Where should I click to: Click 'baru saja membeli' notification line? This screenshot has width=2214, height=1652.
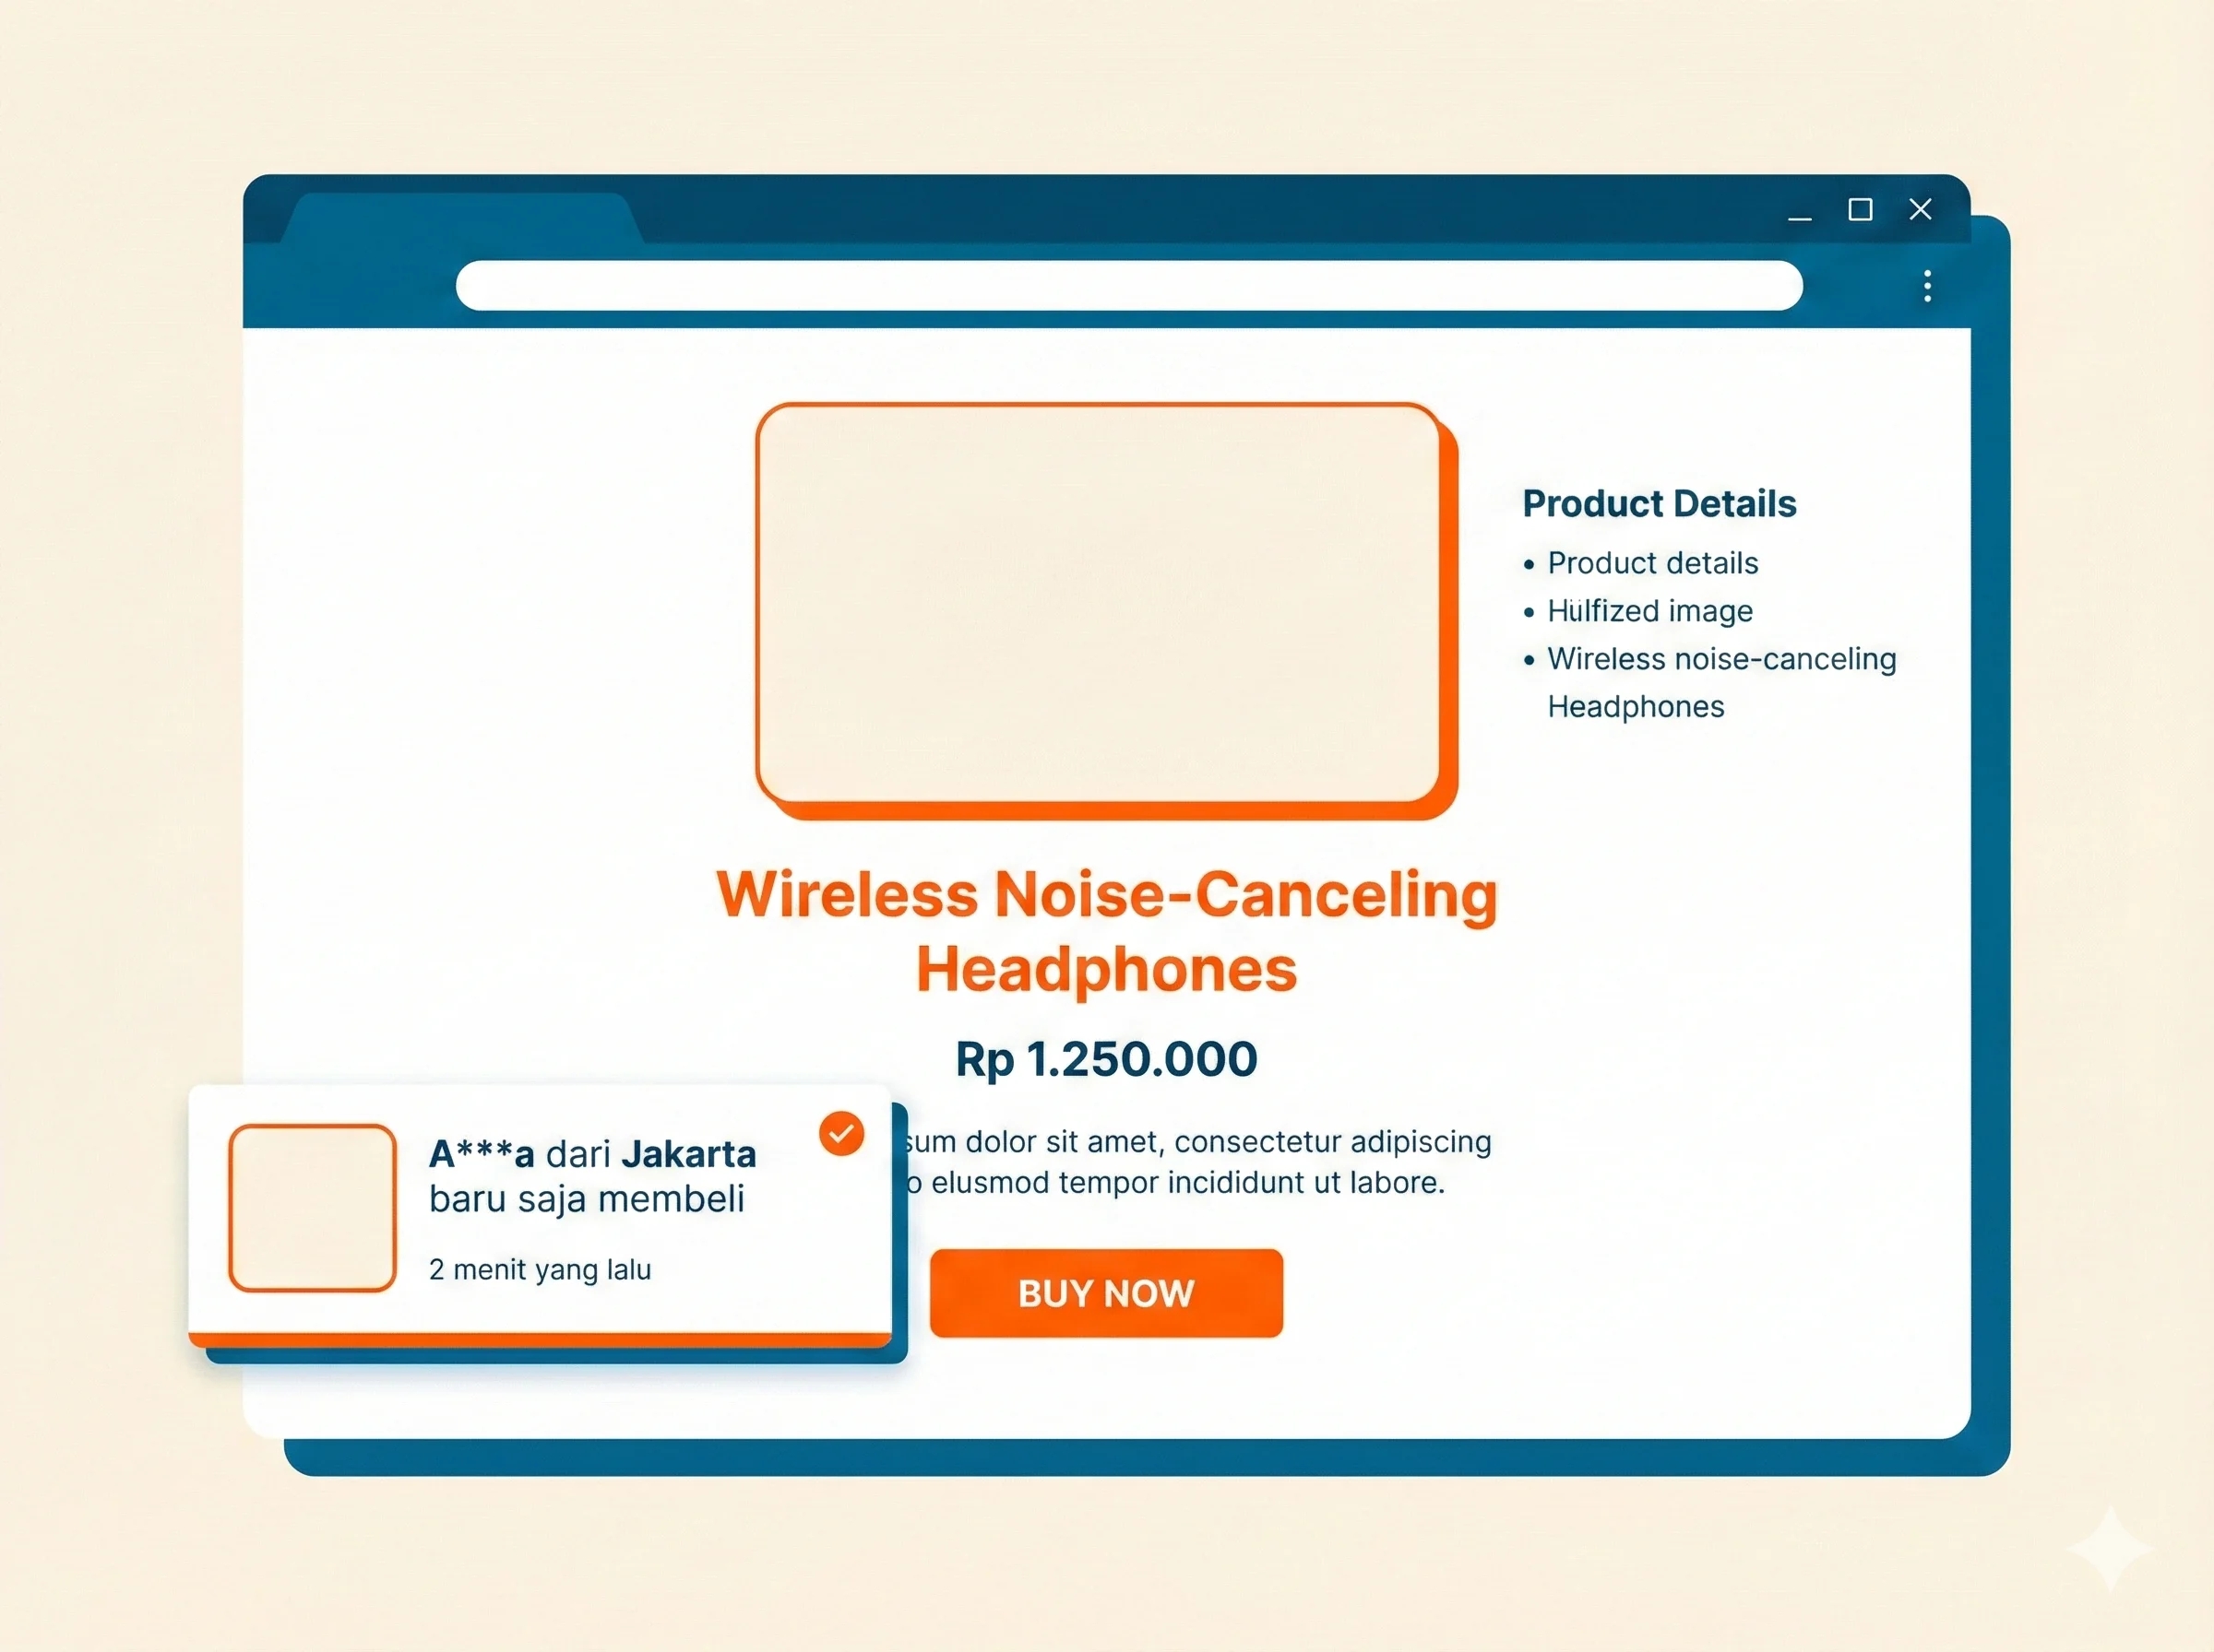pos(587,1199)
